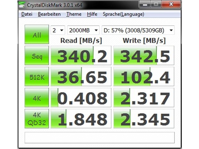Close the CrystalDiskMark window
This screenshot has height=149, width=199.
point(171,4)
